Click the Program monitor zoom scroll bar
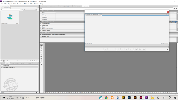Screen dimensions: 178x100 [127, 47]
